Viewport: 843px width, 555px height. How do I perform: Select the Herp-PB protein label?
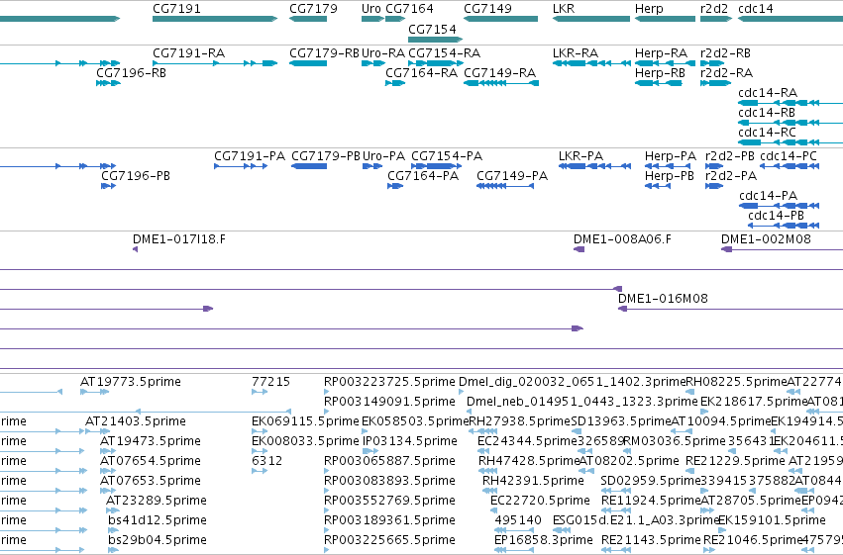pos(670,176)
